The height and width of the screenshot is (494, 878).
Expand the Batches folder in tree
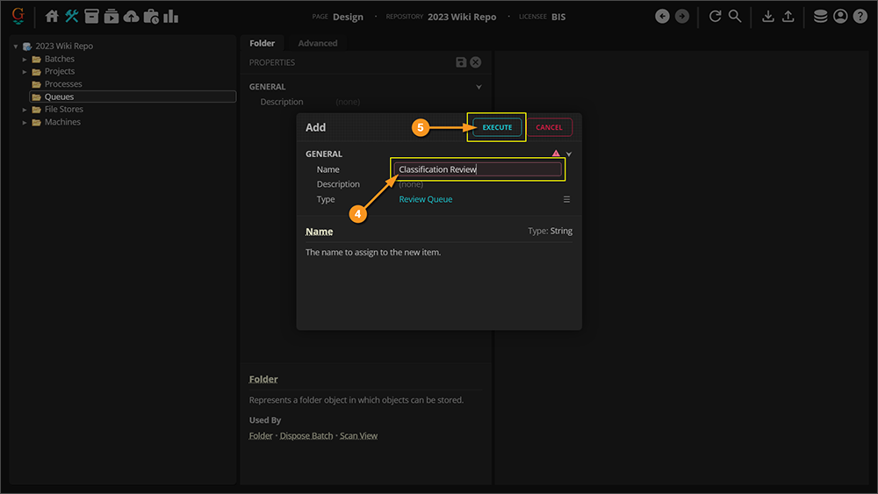click(x=25, y=59)
